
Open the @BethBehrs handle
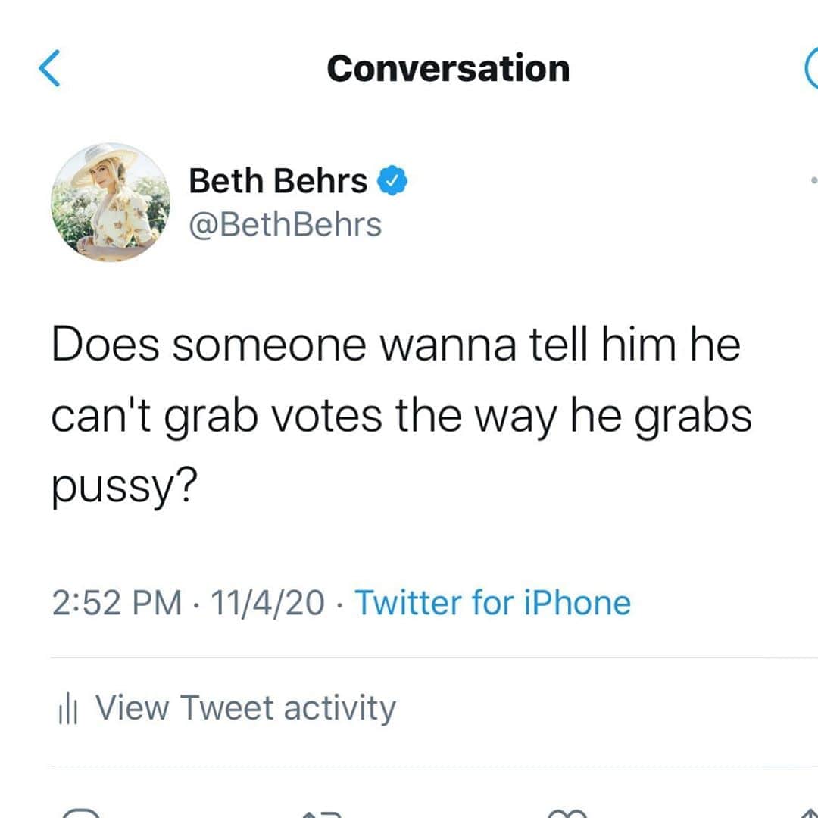285,225
